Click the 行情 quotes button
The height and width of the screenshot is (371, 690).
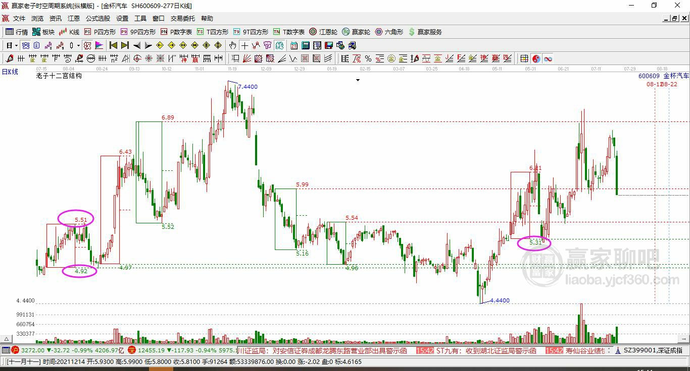17,32
